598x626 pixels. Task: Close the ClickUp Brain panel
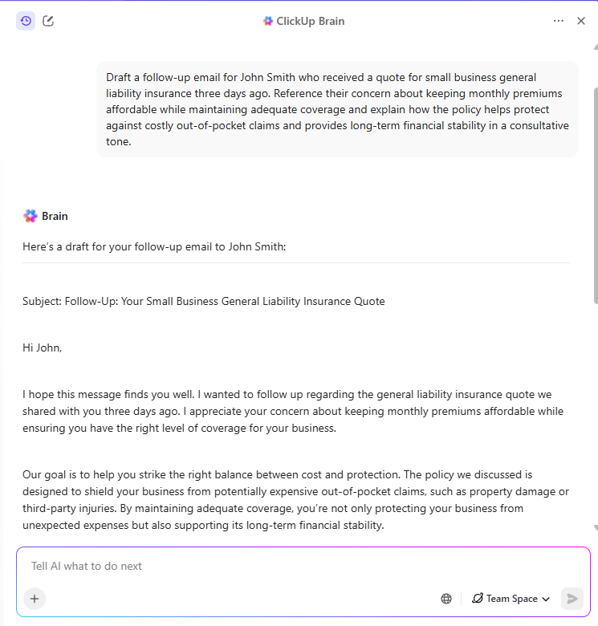581,21
